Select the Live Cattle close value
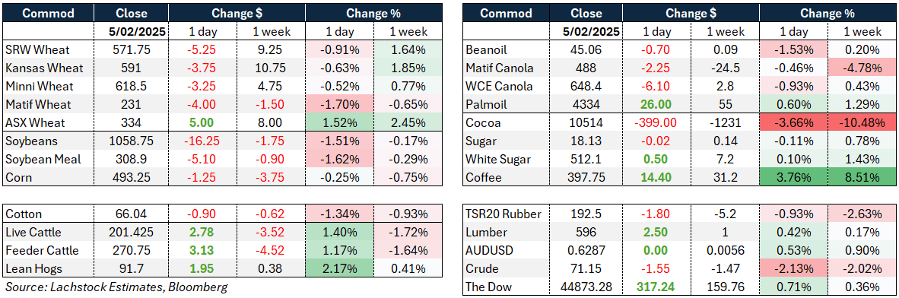This screenshot has height=298, width=899. pyautogui.click(x=132, y=232)
